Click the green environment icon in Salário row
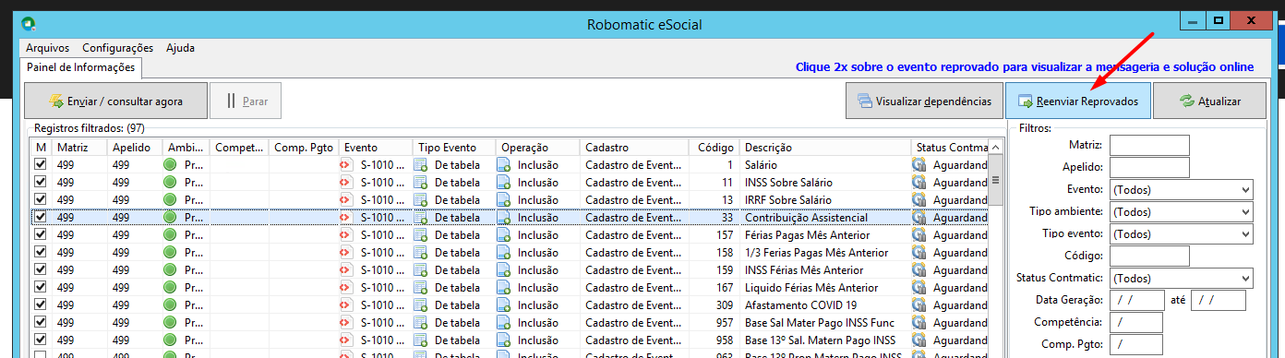1285x358 pixels. [x=170, y=164]
